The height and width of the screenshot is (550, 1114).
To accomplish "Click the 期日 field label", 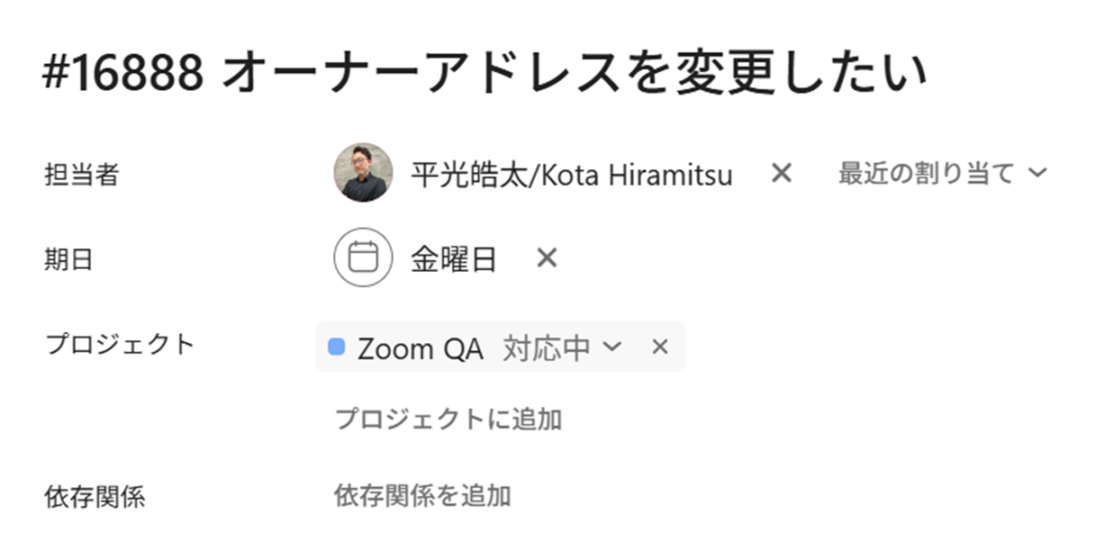I will click(x=69, y=259).
